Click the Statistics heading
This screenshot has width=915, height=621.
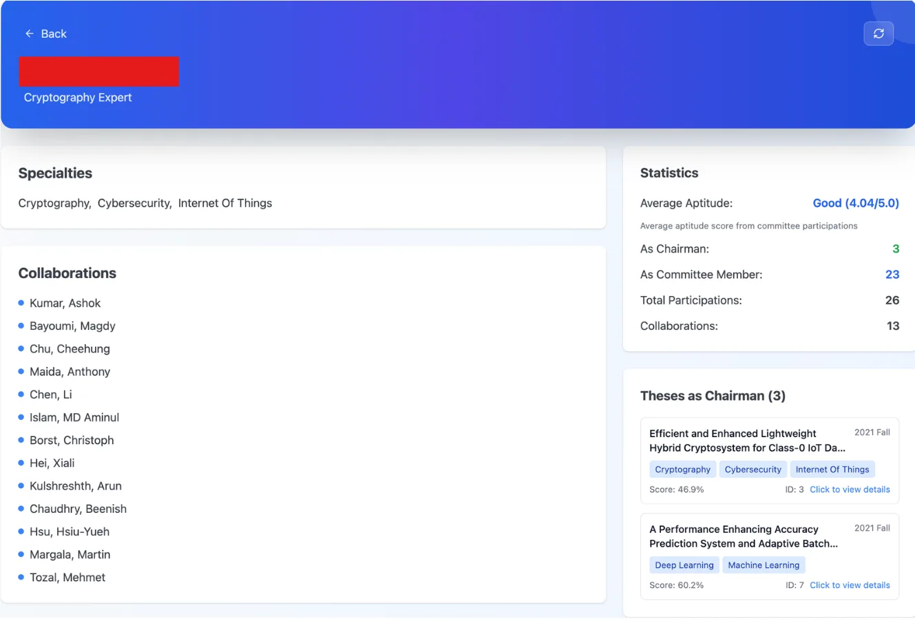(669, 173)
